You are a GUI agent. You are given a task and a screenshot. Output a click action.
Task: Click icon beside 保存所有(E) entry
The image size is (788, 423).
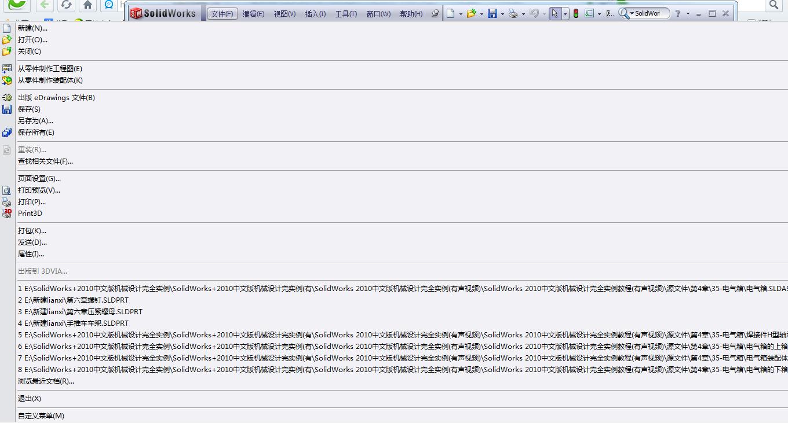tap(7, 133)
